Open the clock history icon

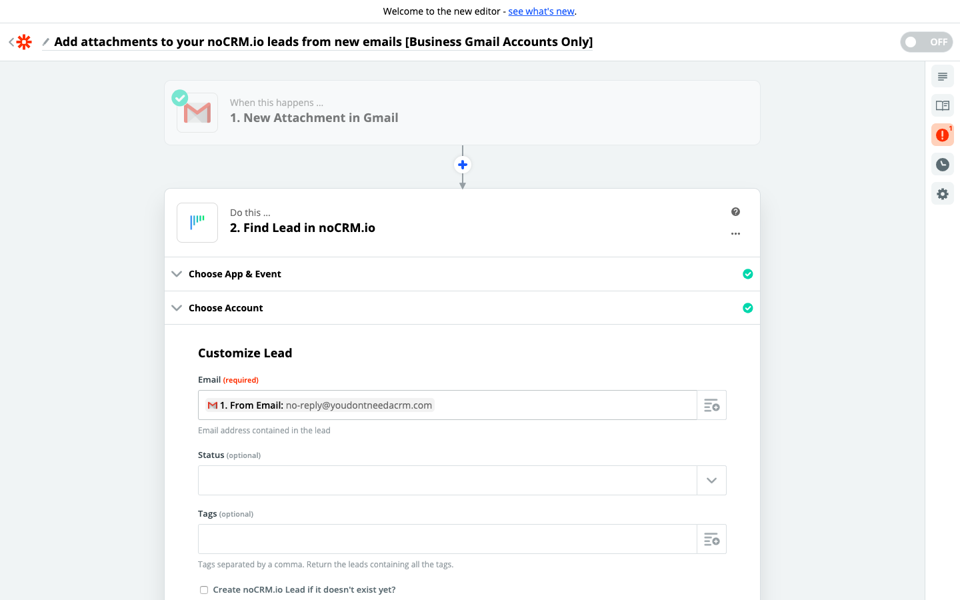(942, 165)
